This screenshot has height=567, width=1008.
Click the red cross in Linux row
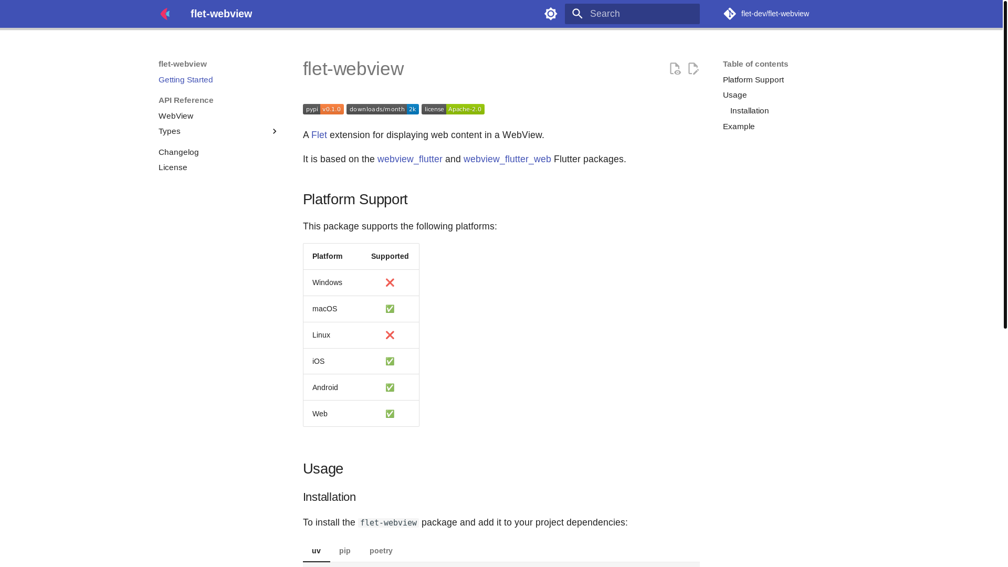pos(390,335)
